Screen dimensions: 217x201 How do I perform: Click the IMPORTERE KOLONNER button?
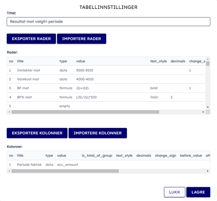pyautogui.click(x=97, y=133)
